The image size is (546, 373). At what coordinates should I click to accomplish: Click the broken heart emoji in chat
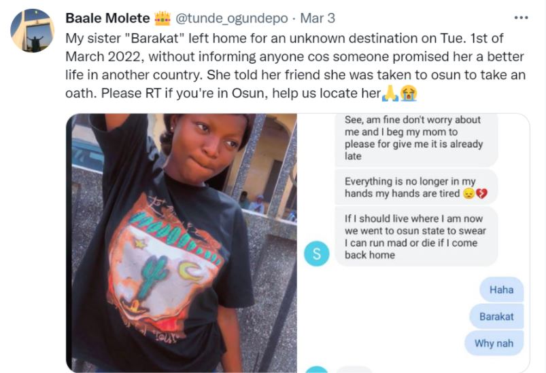(x=482, y=195)
